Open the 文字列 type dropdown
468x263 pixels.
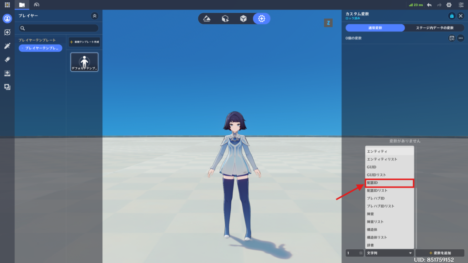point(389,253)
